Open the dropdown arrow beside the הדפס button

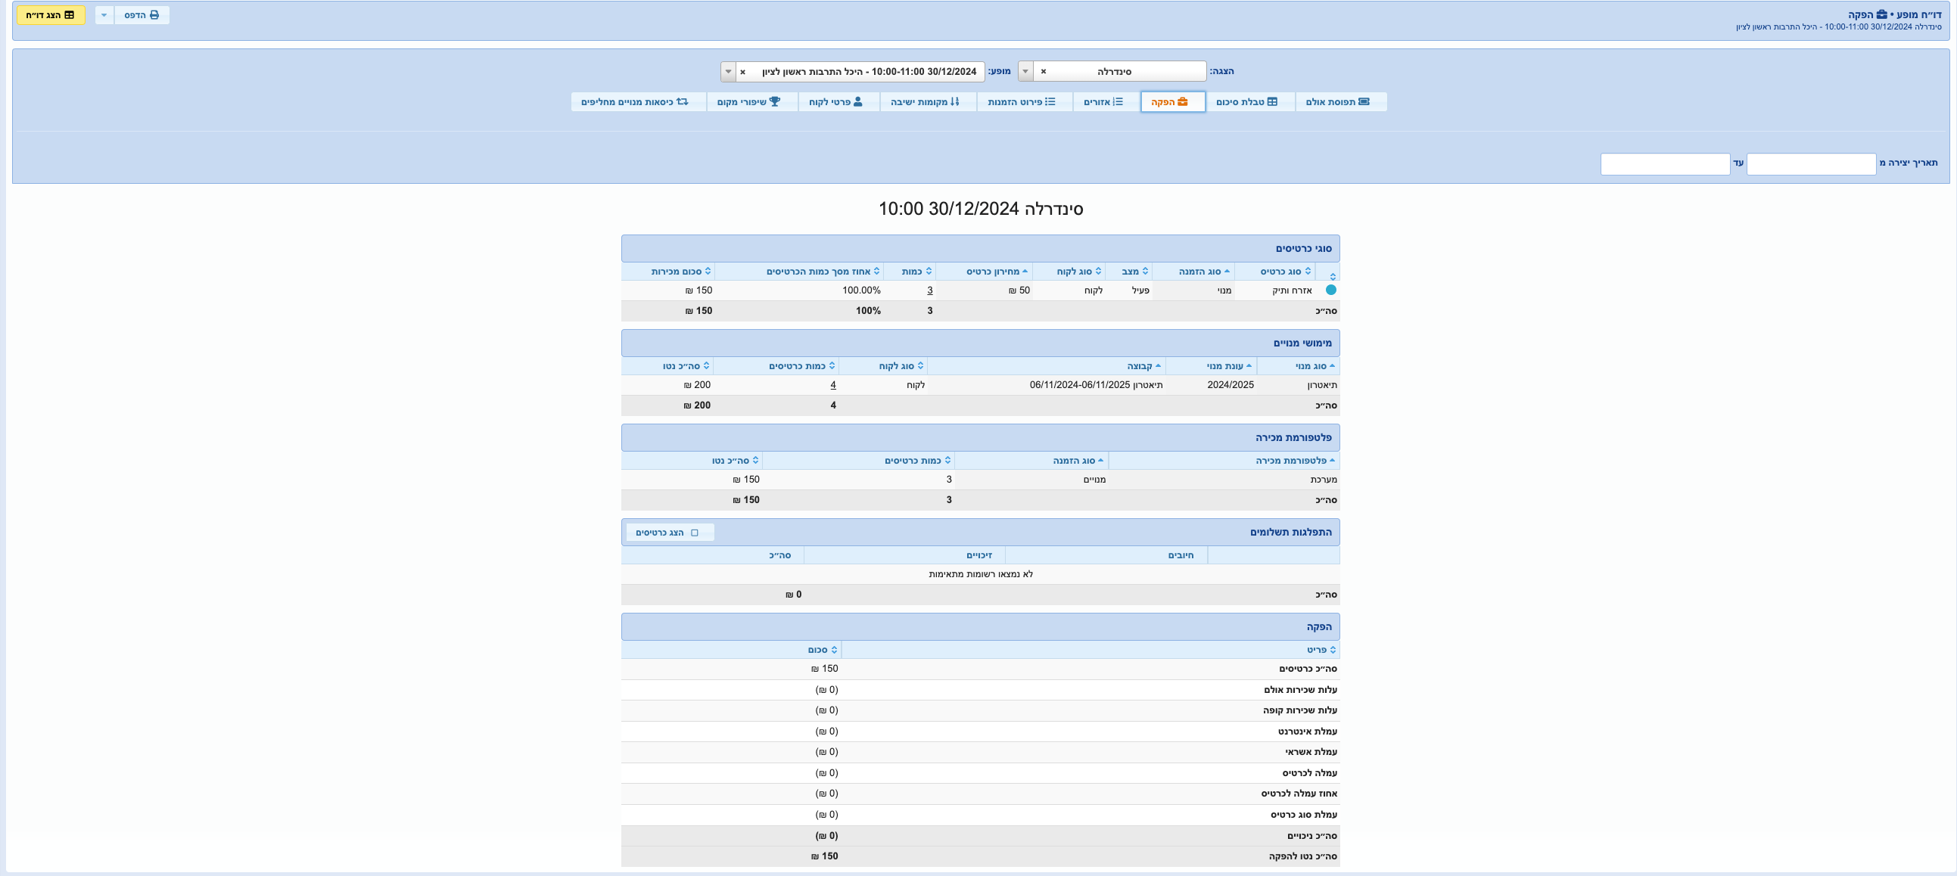tap(104, 15)
